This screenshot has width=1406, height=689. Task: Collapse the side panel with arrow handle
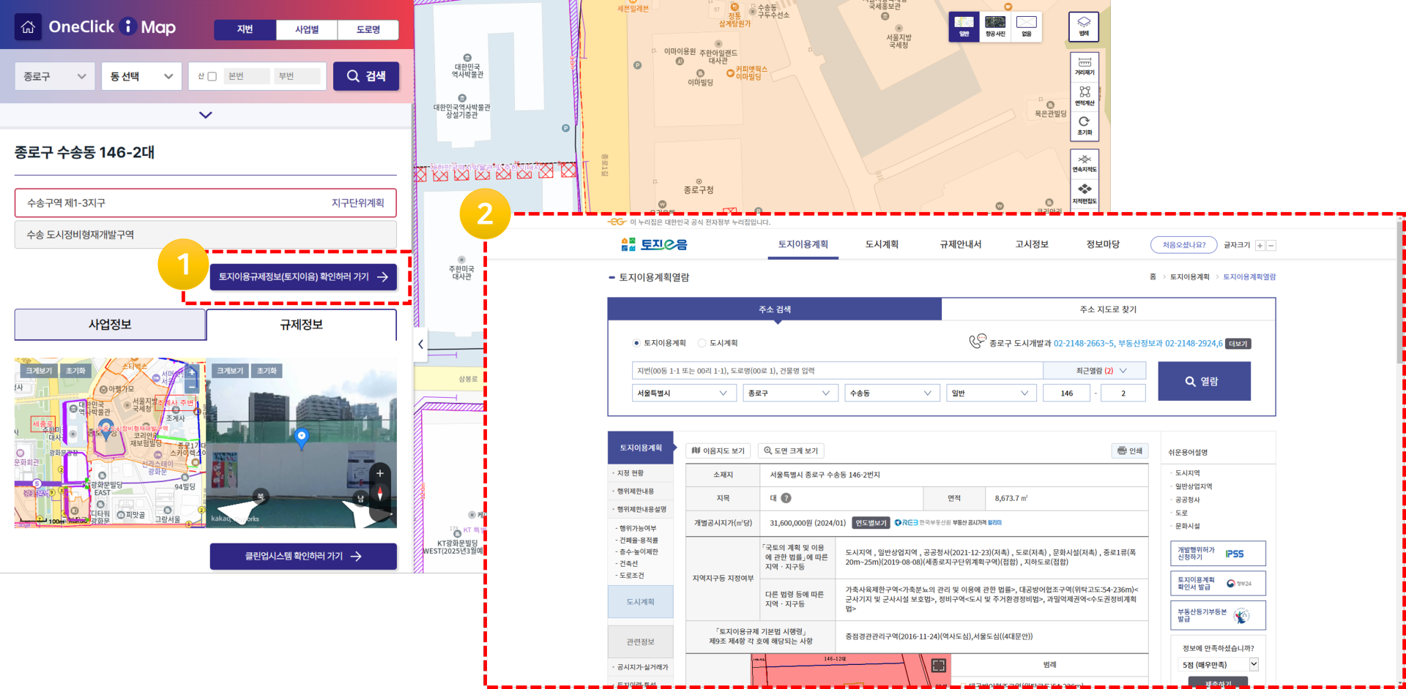(x=420, y=344)
